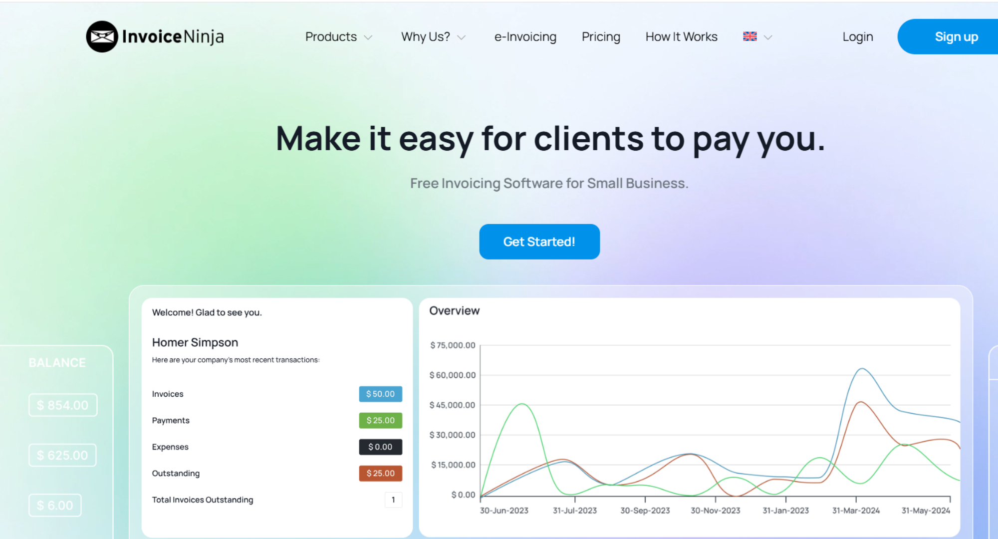Go to the Pricing page
Screen dimensions: 998x539
tap(601, 36)
